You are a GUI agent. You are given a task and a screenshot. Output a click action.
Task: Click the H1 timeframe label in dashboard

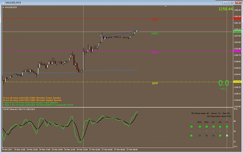click(213, 122)
